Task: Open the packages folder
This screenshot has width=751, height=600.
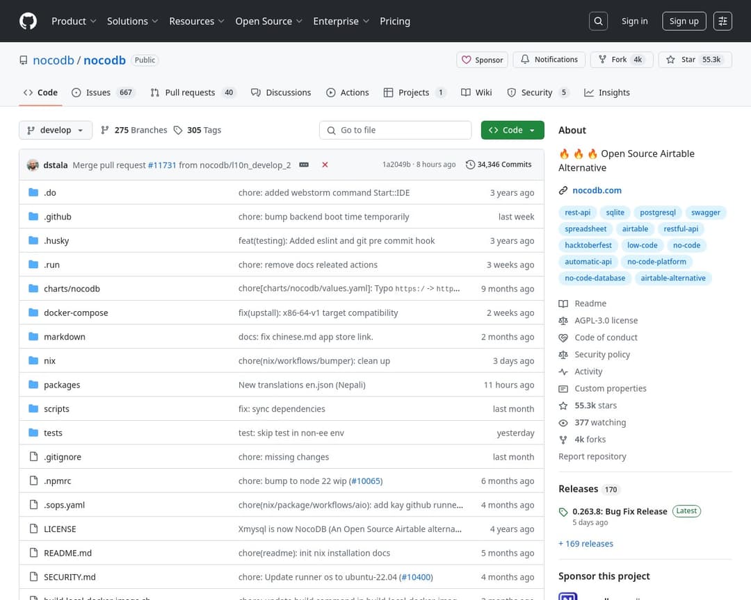Action: [x=62, y=385]
